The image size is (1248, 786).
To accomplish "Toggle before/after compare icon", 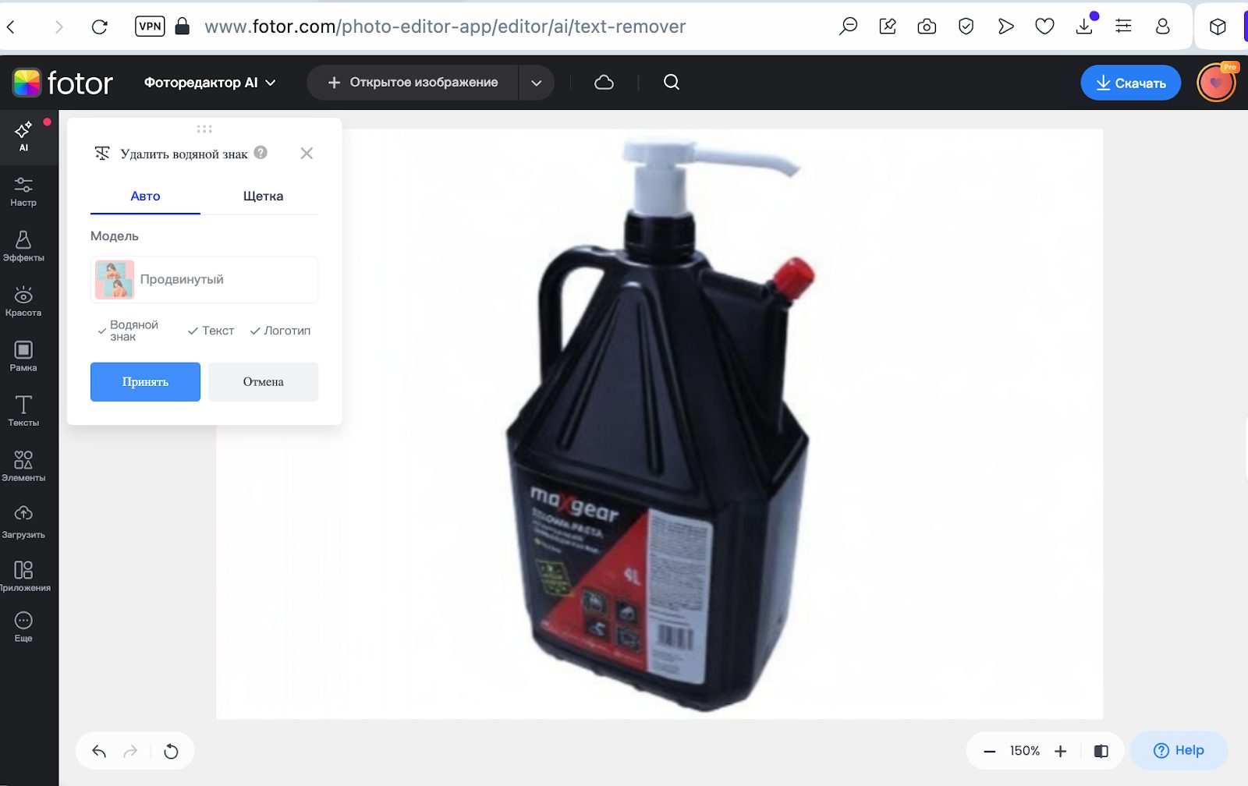I will click(x=1101, y=752).
